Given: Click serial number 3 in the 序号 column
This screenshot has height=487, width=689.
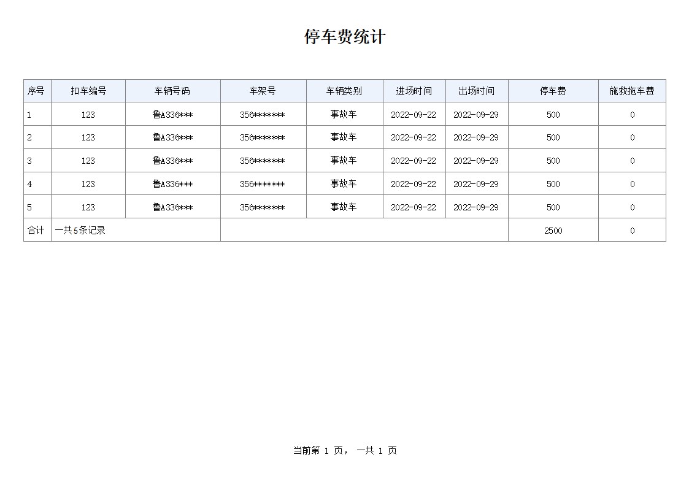Looking at the screenshot, I should click(x=29, y=161).
